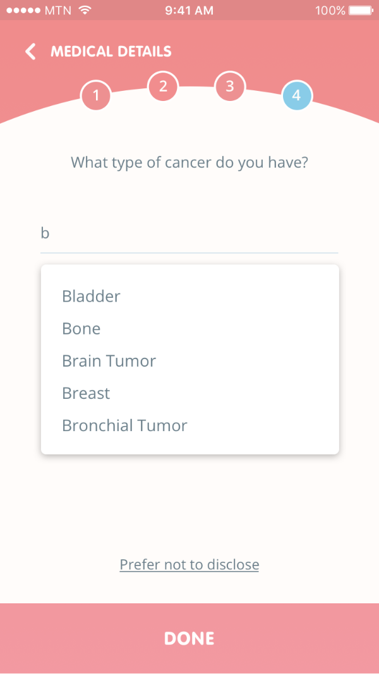Viewport: 379px width, 674px height.
Task: Tap the Medical Details header title
Action: [111, 52]
